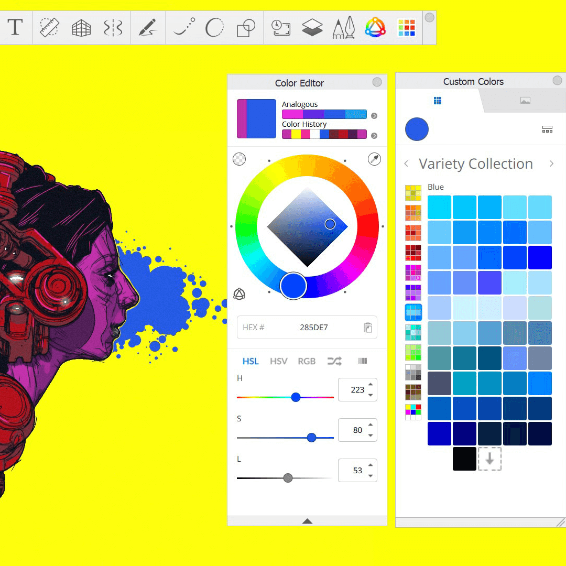Select the highlighted blue palette group thumbnail
Screen dimensions: 566x566
(x=413, y=312)
